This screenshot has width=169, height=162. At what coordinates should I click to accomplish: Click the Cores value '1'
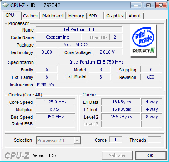click(116, 140)
